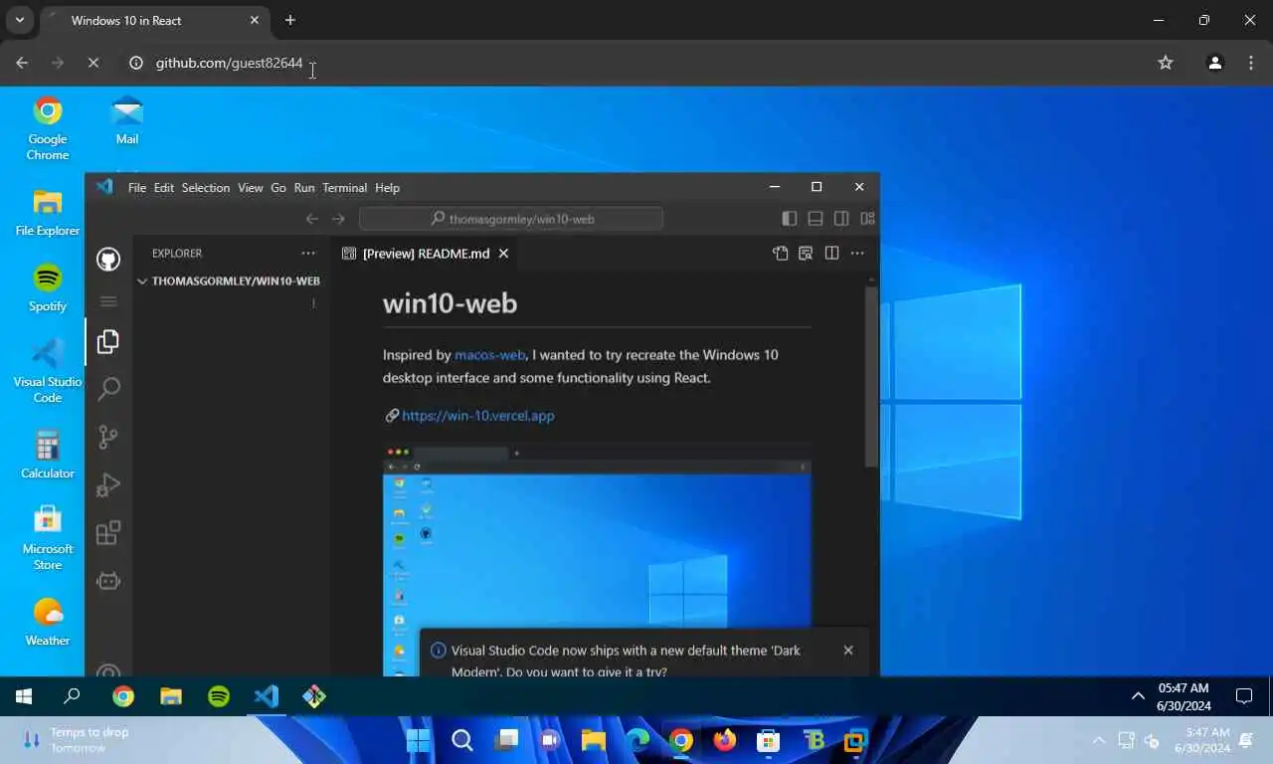The height and width of the screenshot is (764, 1273).
Task: Open the Selection menu in VS Code
Action: (x=206, y=188)
